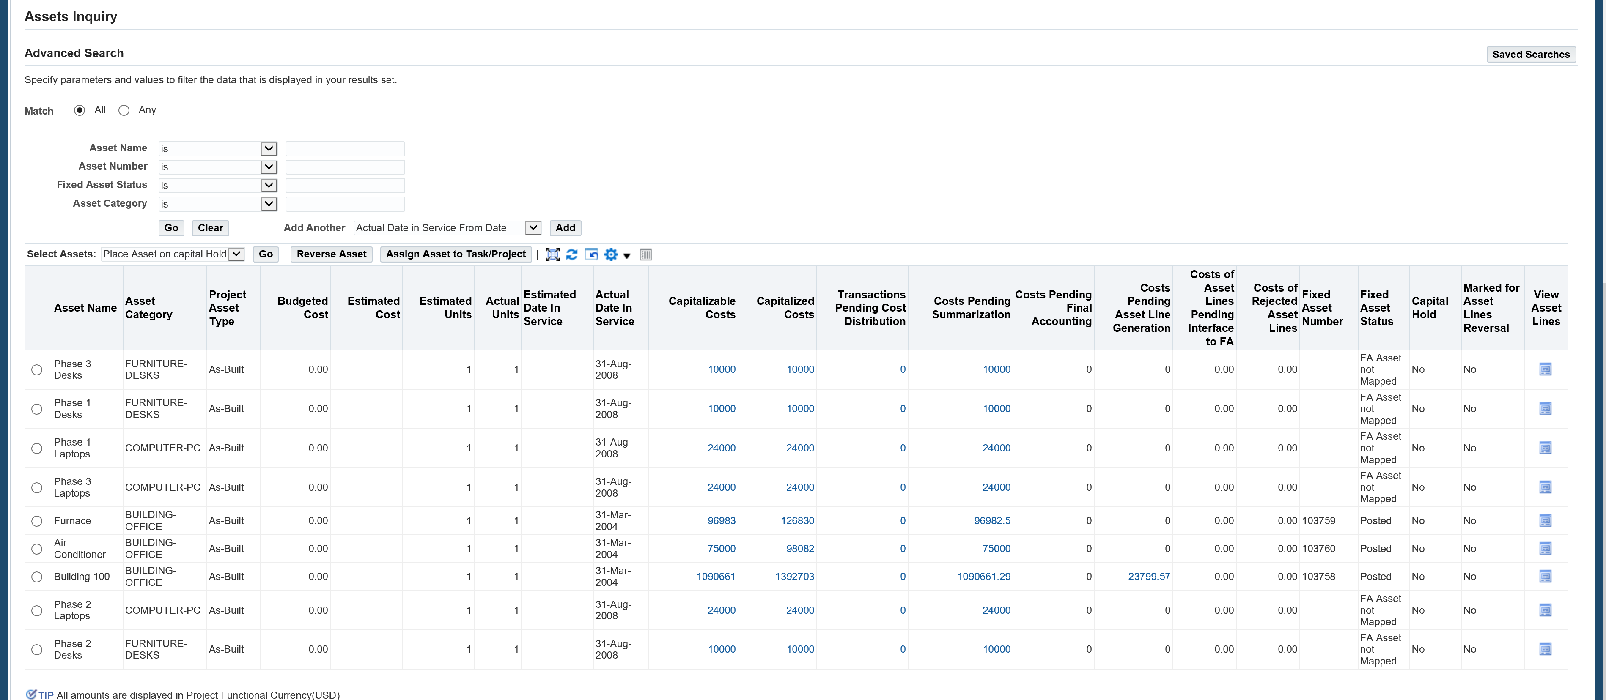Click the freeze columns icon
This screenshot has height=700, width=1606.
(x=646, y=254)
